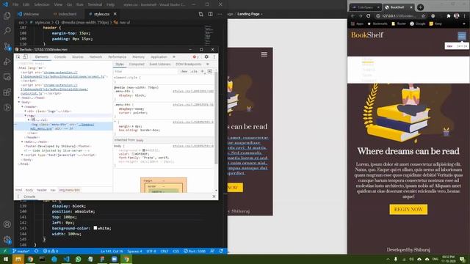Open WhatsApp from the Windows taskbar
470x264 pixels.
pyautogui.click(x=79, y=259)
